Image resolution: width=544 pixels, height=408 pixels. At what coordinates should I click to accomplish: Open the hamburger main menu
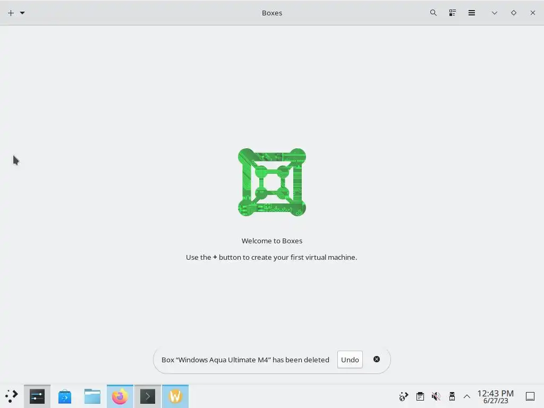coord(472,13)
